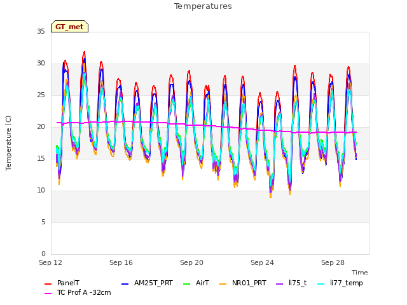This screenshot has height=305, width=407.
Task: Click the Sep 16 x-axis tick label
Action: tap(121, 262)
